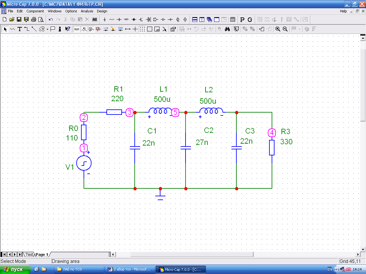The image size is (366, 274).
Task: Undo the last action with the blue arrow
Action: (51, 20)
